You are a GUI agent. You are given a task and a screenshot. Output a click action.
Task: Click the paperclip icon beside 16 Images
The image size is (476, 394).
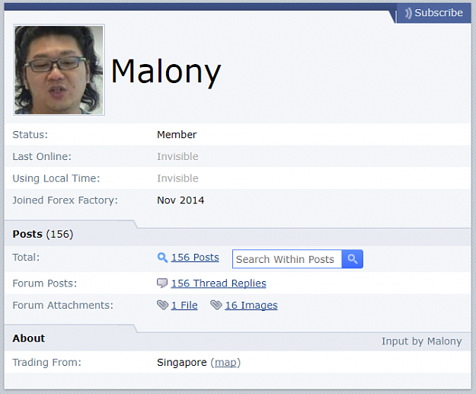[x=216, y=305]
